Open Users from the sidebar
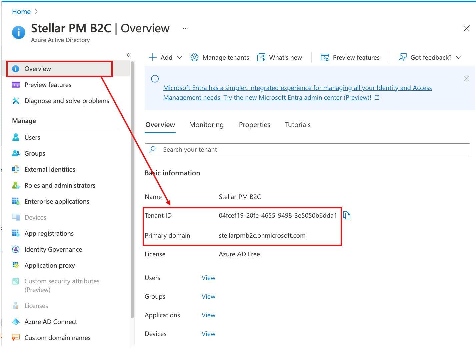 click(32, 137)
